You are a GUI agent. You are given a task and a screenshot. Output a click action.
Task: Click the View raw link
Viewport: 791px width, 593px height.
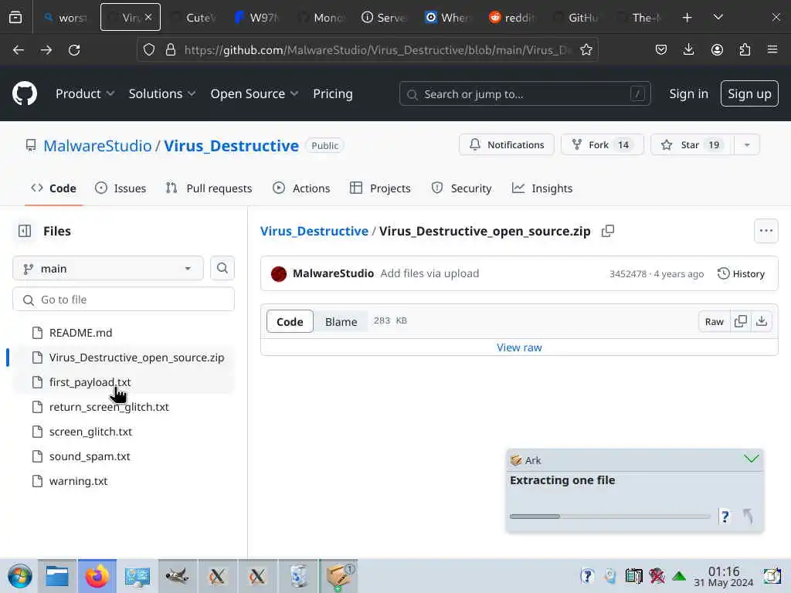tap(519, 347)
